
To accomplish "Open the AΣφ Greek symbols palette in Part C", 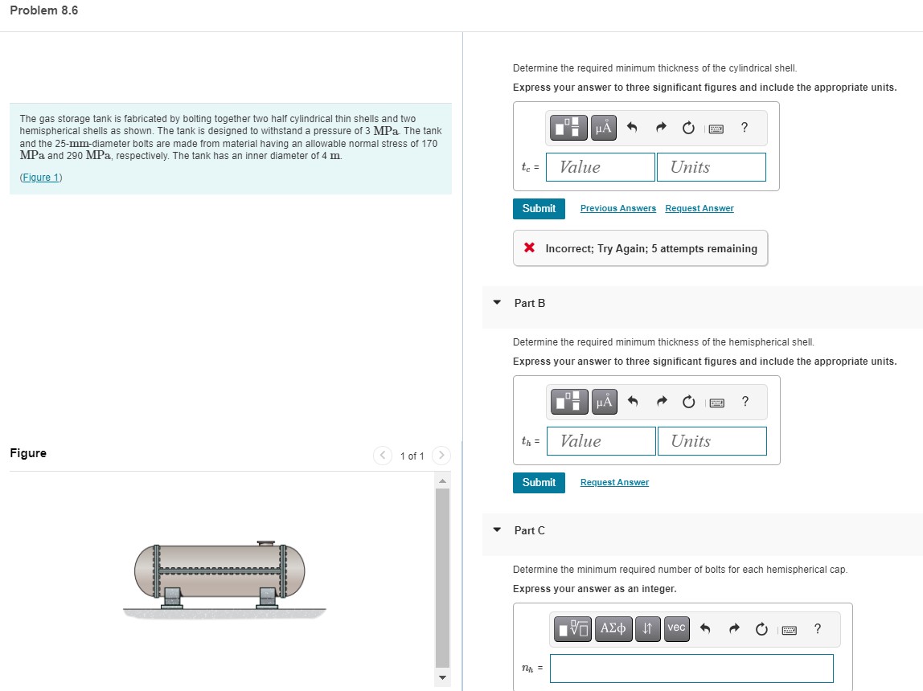I will pyautogui.click(x=613, y=629).
